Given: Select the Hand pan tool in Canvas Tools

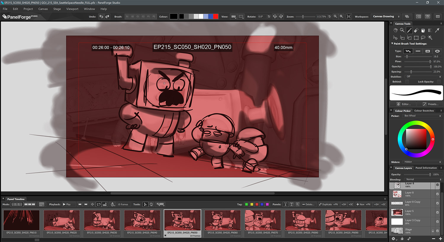Looking at the screenshot, I should [x=395, y=30].
